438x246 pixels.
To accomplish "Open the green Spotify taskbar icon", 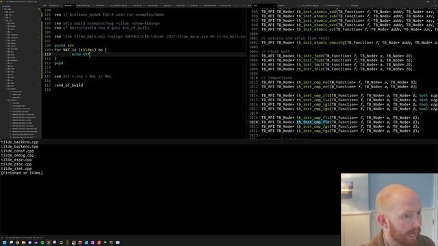I will pos(42,243).
